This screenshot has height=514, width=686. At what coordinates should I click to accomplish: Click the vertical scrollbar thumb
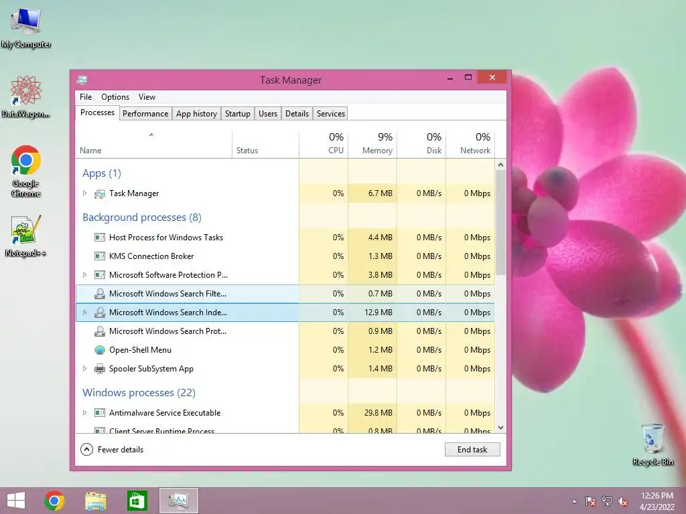pos(501,223)
